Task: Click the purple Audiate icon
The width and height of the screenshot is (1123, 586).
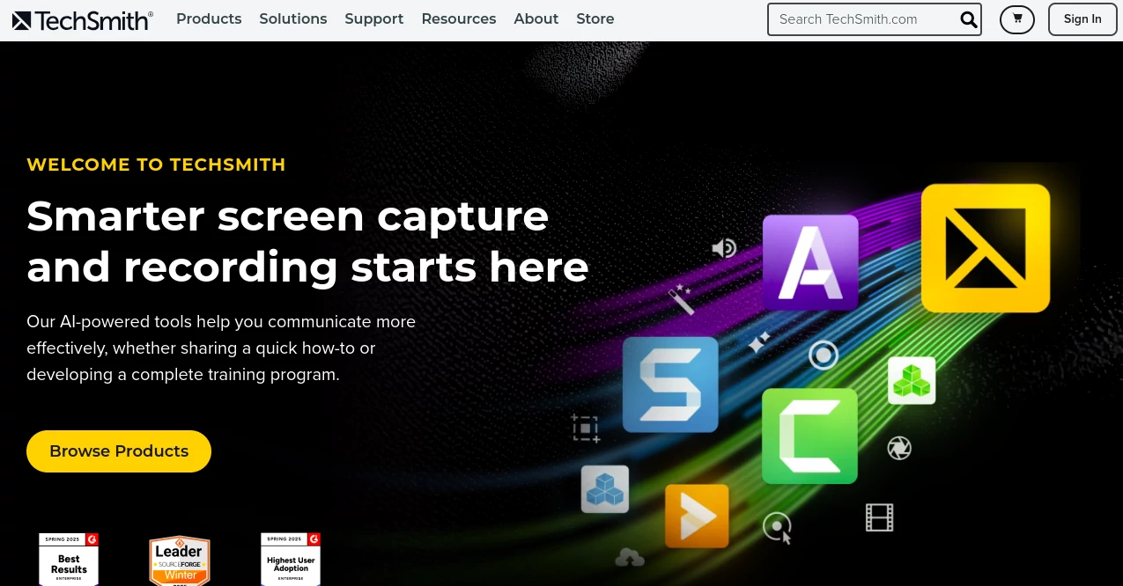Action: pyautogui.click(x=809, y=262)
